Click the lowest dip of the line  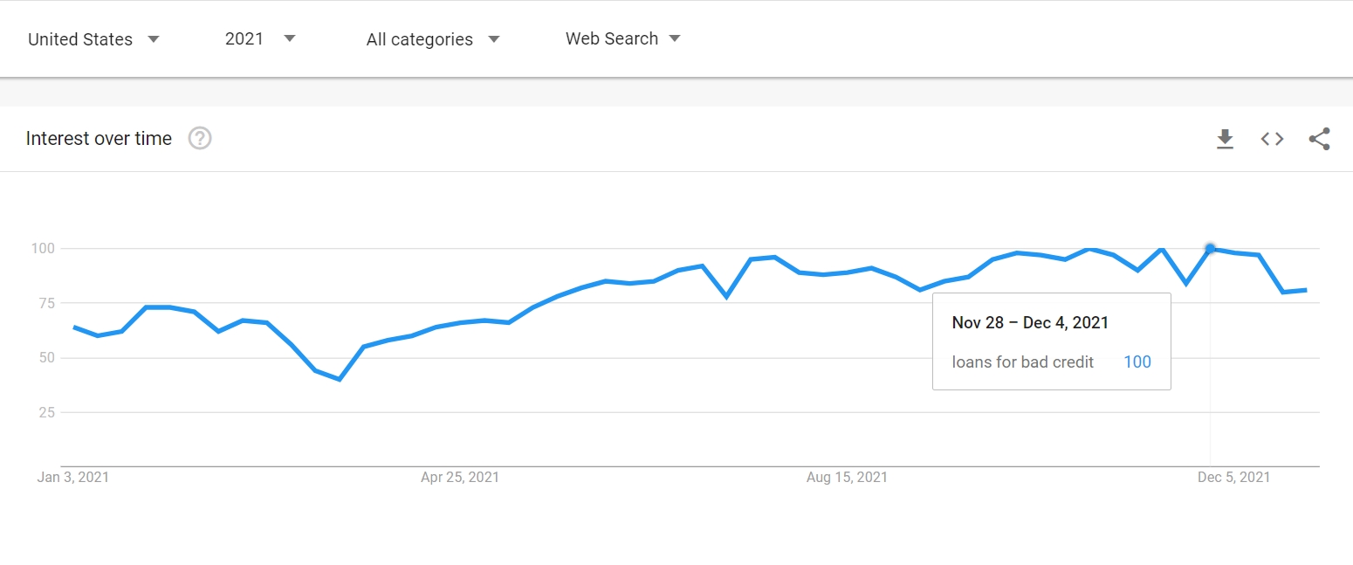[339, 379]
